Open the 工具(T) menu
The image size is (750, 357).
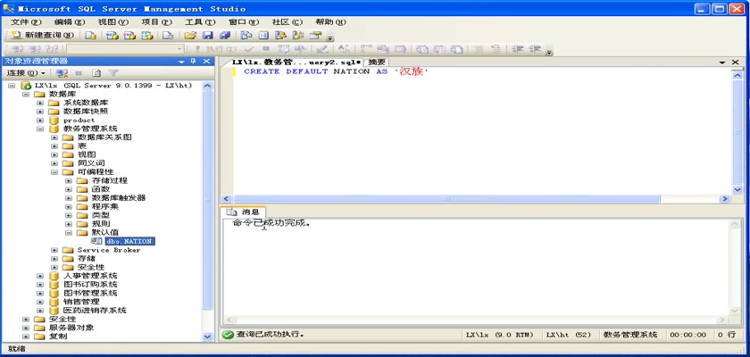[x=200, y=22]
